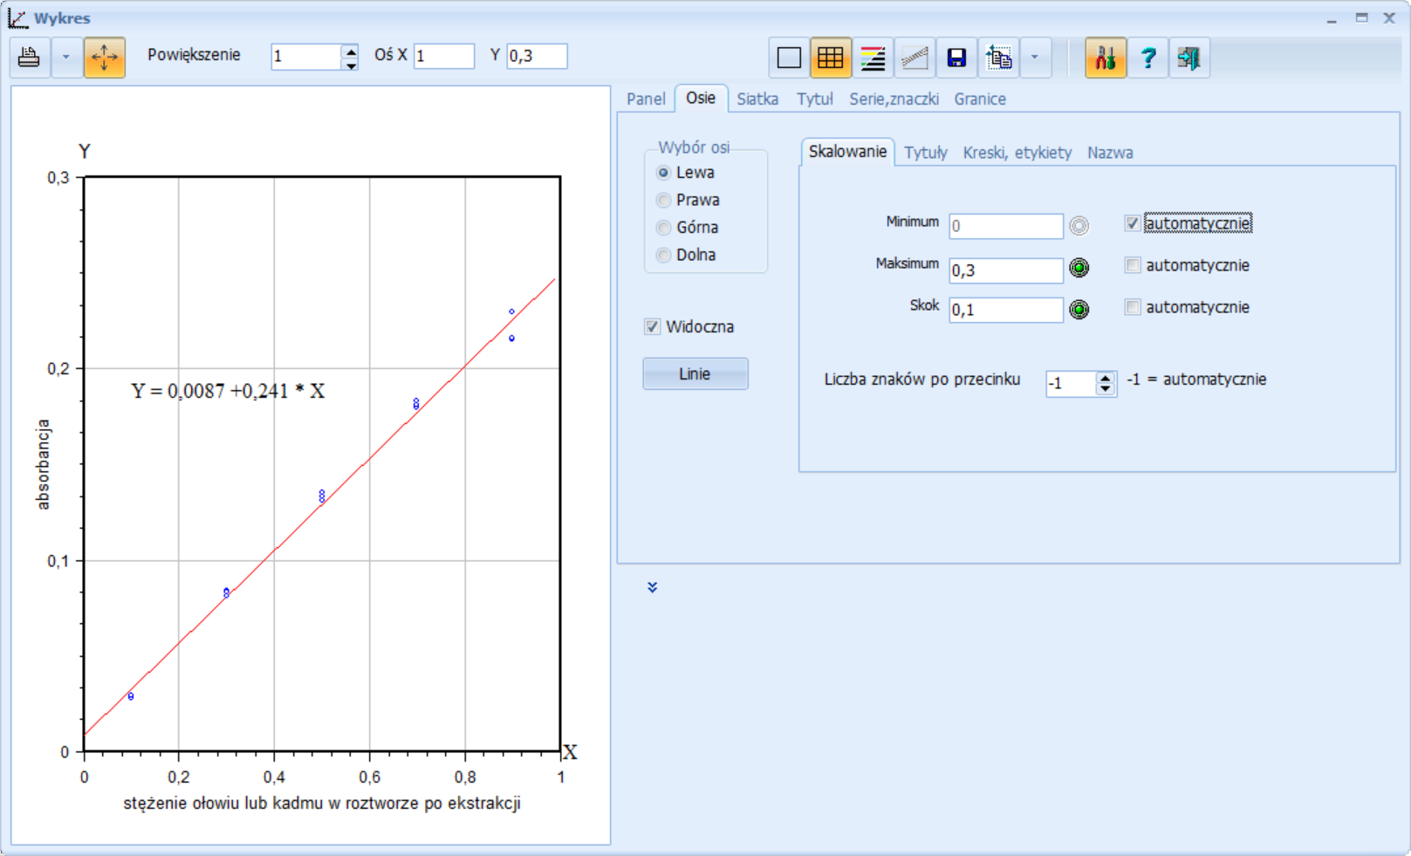Save chart with floppy disk icon
This screenshot has width=1411, height=856.
[x=956, y=58]
